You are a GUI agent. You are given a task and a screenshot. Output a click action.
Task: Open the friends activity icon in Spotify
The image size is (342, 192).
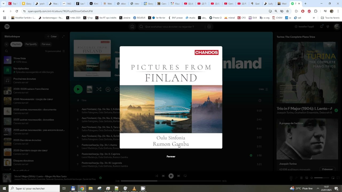328,27
